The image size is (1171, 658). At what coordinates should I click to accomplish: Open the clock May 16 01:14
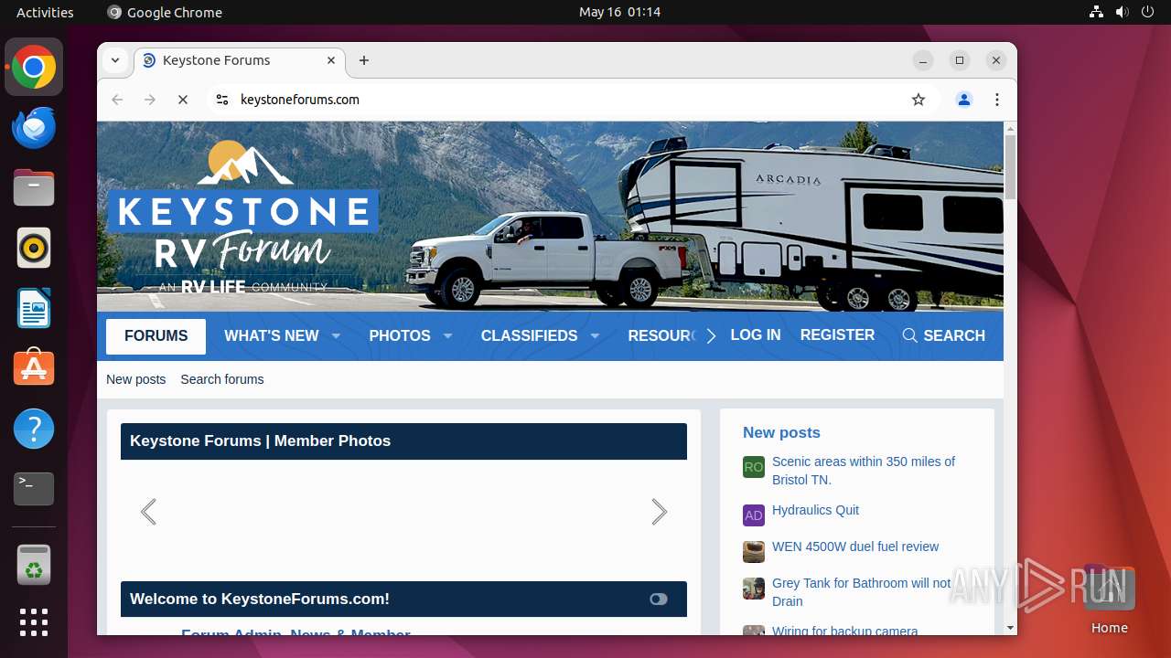tap(619, 12)
